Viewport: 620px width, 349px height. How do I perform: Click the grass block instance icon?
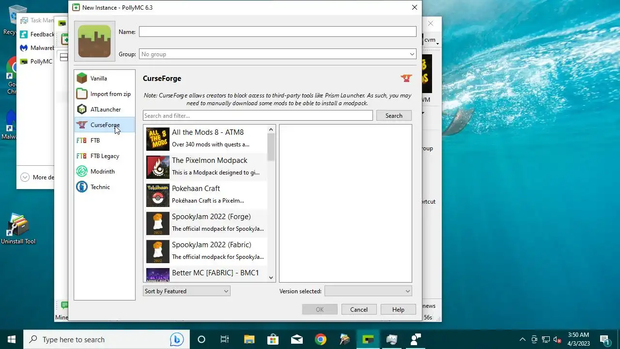(95, 41)
